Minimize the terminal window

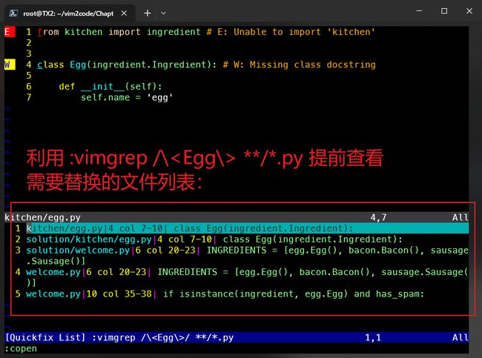[x=419, y=11]
